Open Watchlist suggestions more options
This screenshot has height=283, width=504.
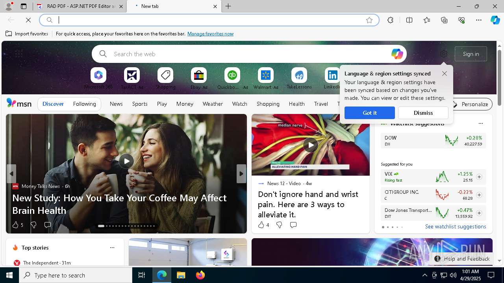click(481, 123)
